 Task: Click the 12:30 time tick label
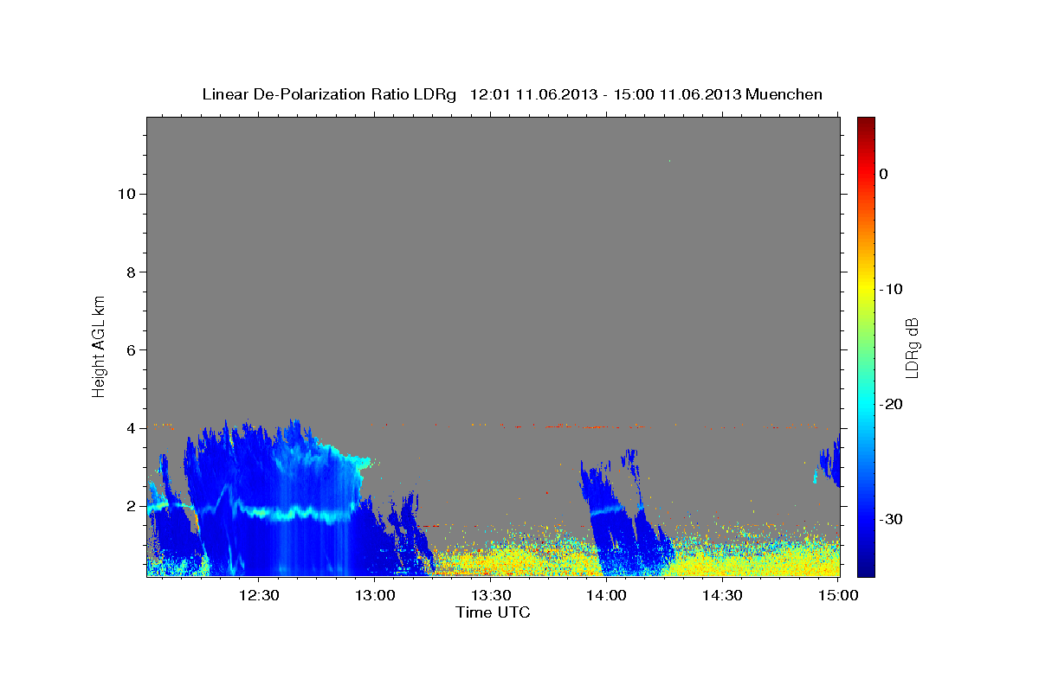click(x=259, y=595)
